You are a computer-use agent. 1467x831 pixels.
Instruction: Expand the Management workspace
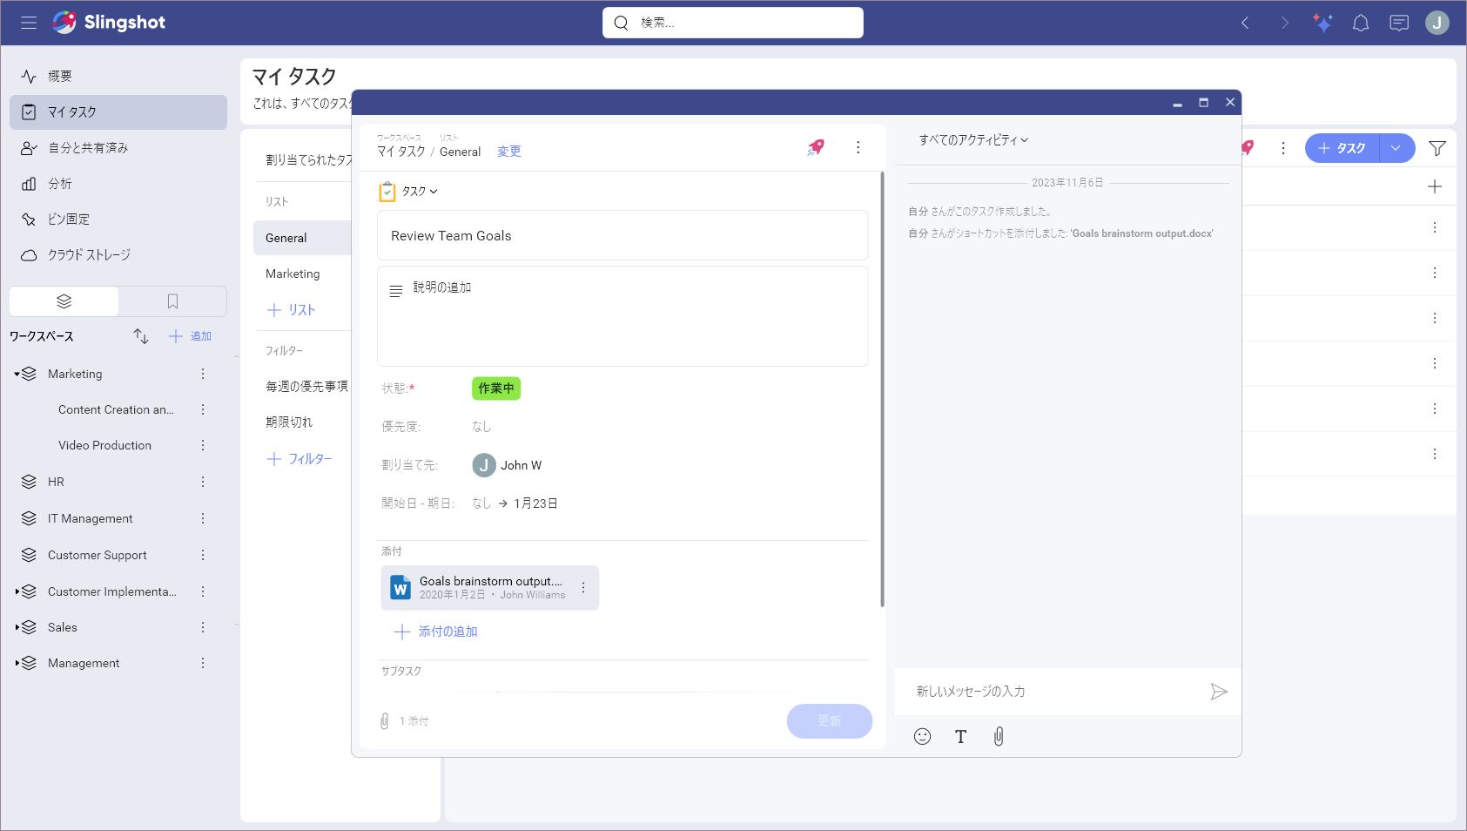pos(17,663)
